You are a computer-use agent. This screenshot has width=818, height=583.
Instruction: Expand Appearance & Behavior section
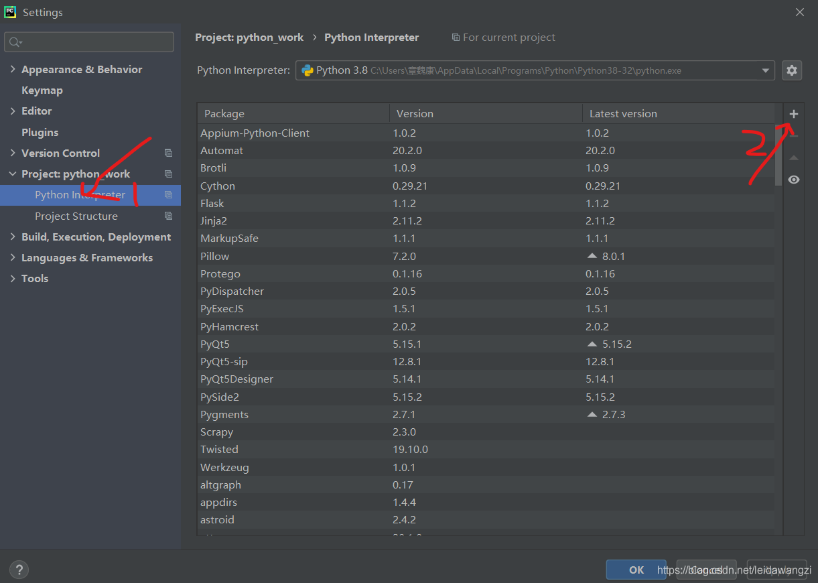13,70
